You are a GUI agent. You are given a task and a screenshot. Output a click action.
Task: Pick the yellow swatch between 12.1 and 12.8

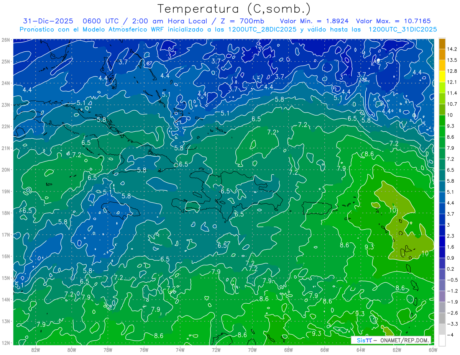(442, 77)
